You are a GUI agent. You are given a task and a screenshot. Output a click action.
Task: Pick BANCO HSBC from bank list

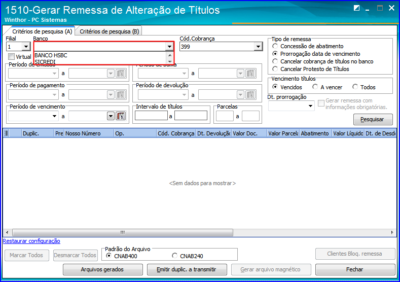click(100, 55)
